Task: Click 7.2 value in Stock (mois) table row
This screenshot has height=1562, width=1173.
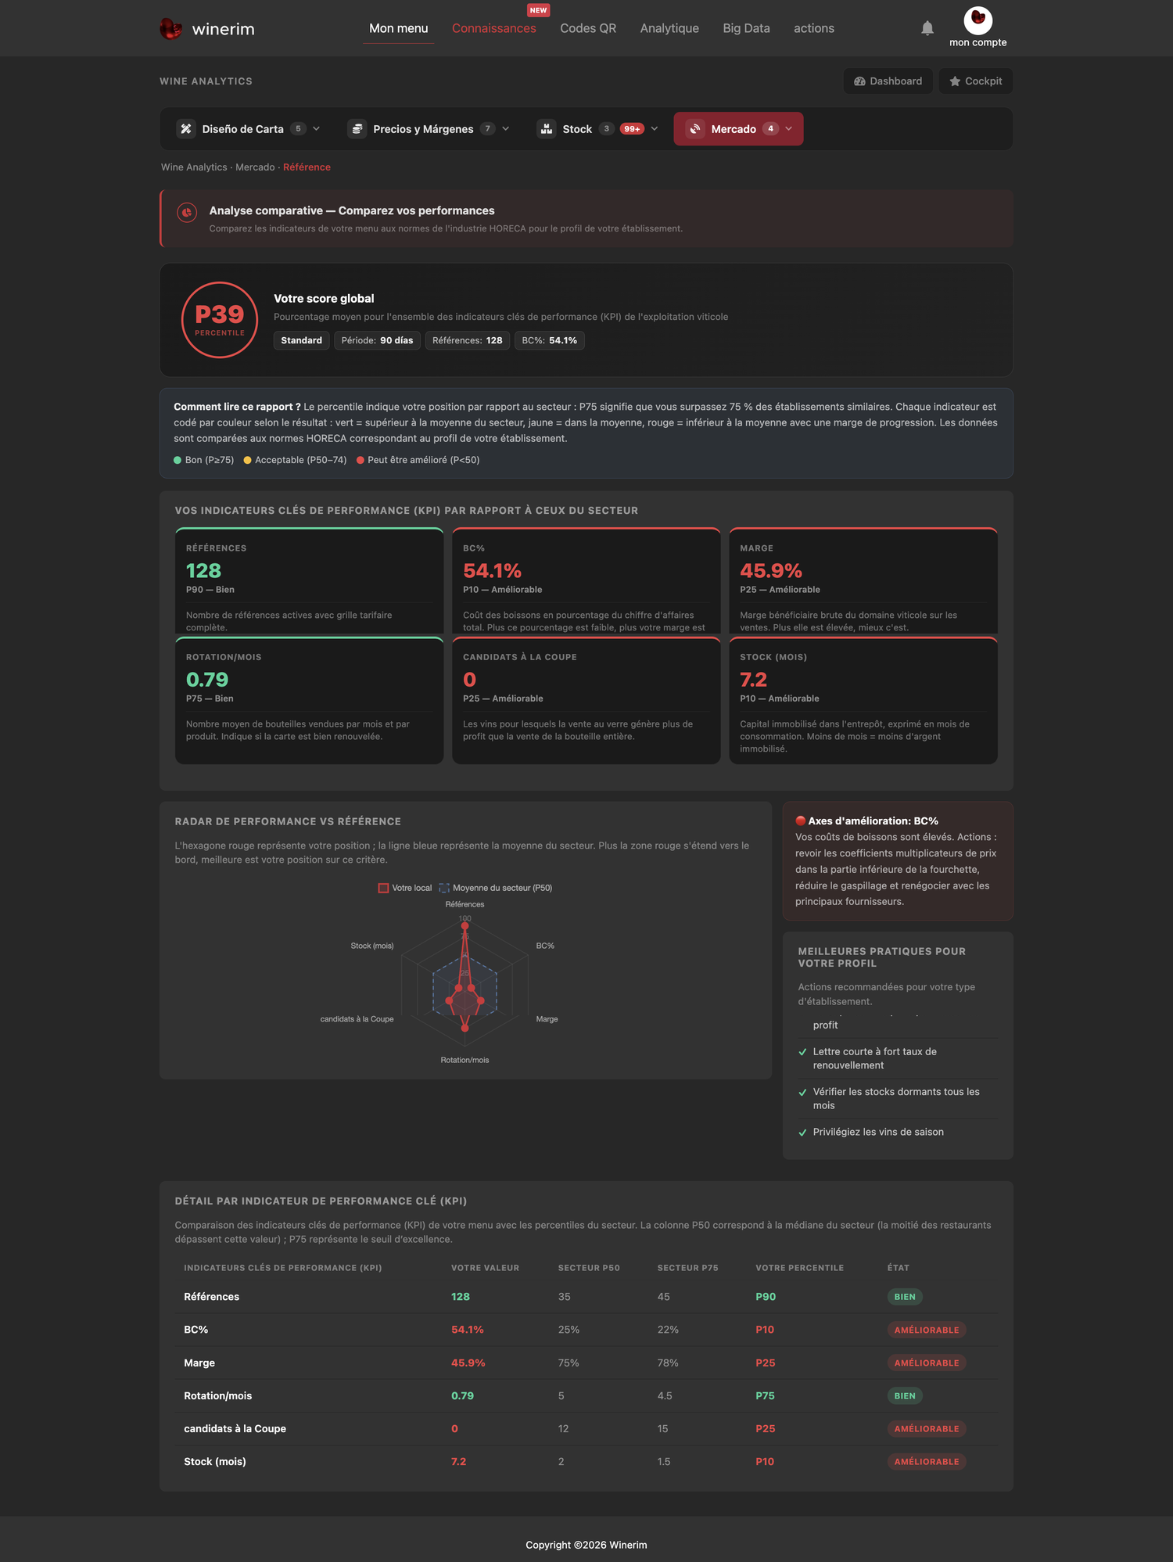Action: coord(458,1461)
